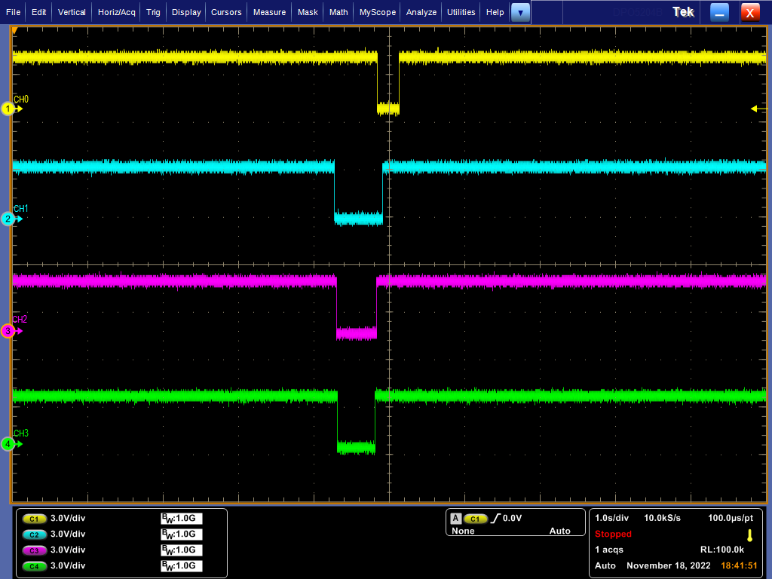This screenshot has height=579, width=772.
Task: Open the Analyze menu
Action: click(x=421, y=12)
